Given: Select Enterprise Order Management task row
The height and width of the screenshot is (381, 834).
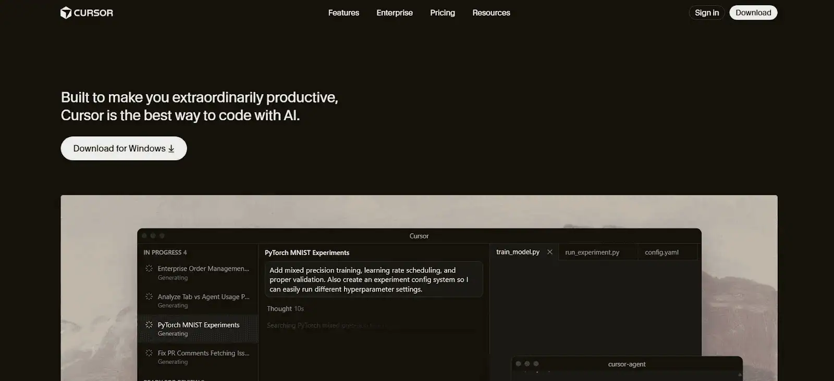Looking at the screenshot, I should point(198,273).
